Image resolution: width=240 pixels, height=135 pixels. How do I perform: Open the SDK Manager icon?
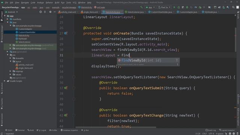pyautogui.click(x=228, y=7)
